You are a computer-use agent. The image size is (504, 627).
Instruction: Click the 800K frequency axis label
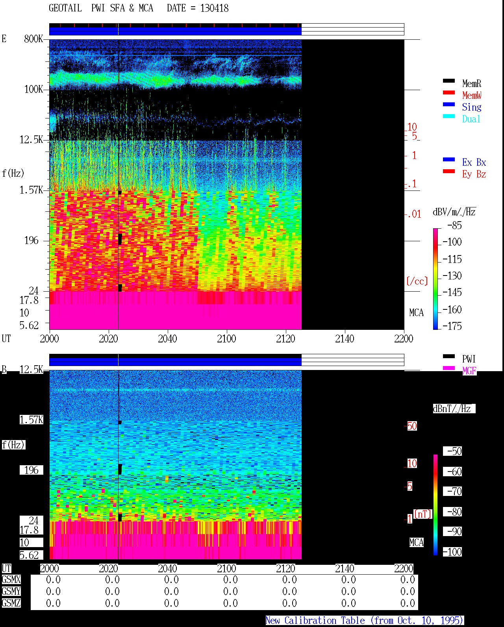pos(33,39)
